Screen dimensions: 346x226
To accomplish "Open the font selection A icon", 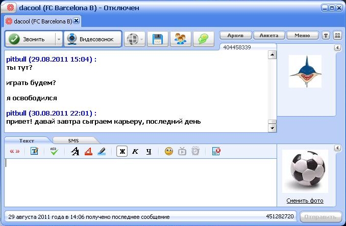I will tap(75, 151).
